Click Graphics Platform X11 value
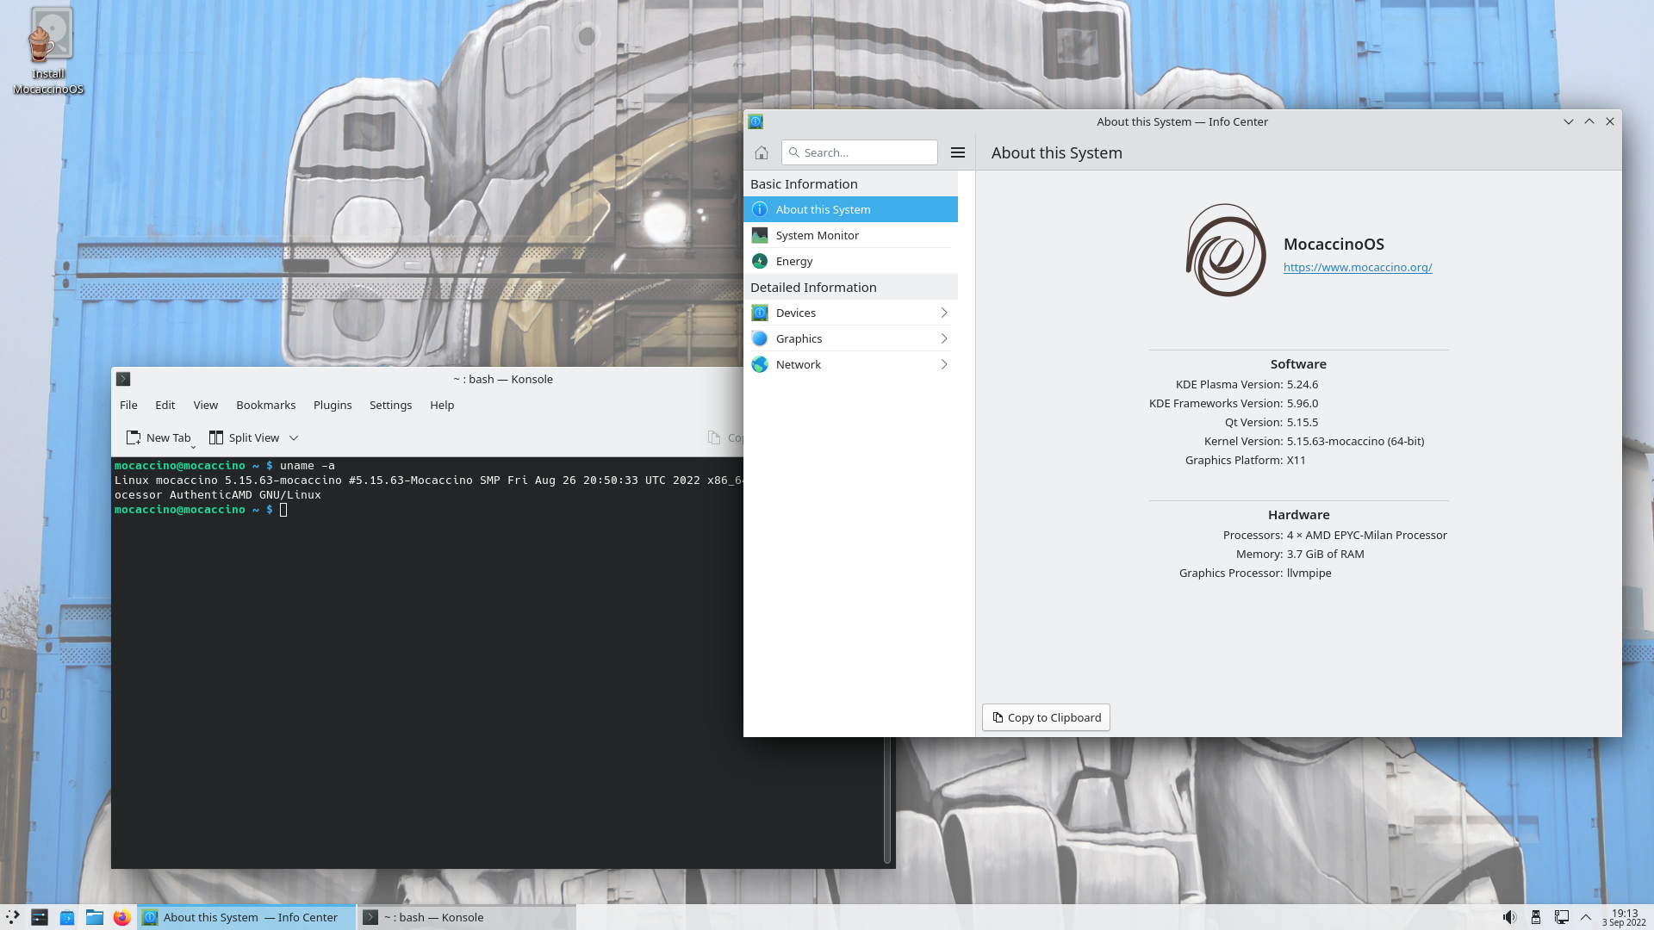The width and height of the screenshot is (1654, 930). tap(1296, 460)
